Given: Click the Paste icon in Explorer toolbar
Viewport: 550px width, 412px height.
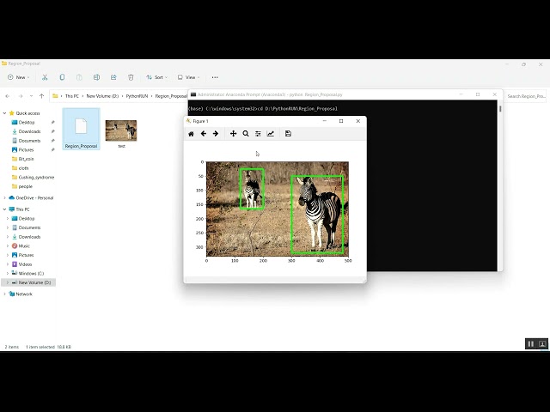Looking at the screenshot, I should 79,77.
